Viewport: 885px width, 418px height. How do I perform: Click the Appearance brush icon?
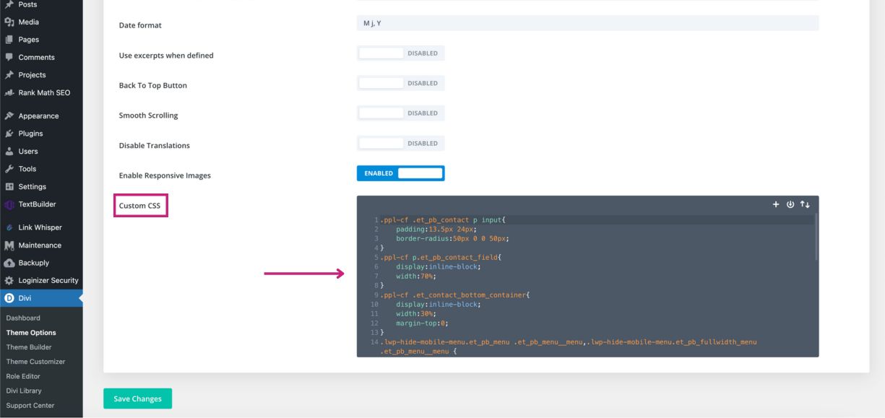[9, 116]
